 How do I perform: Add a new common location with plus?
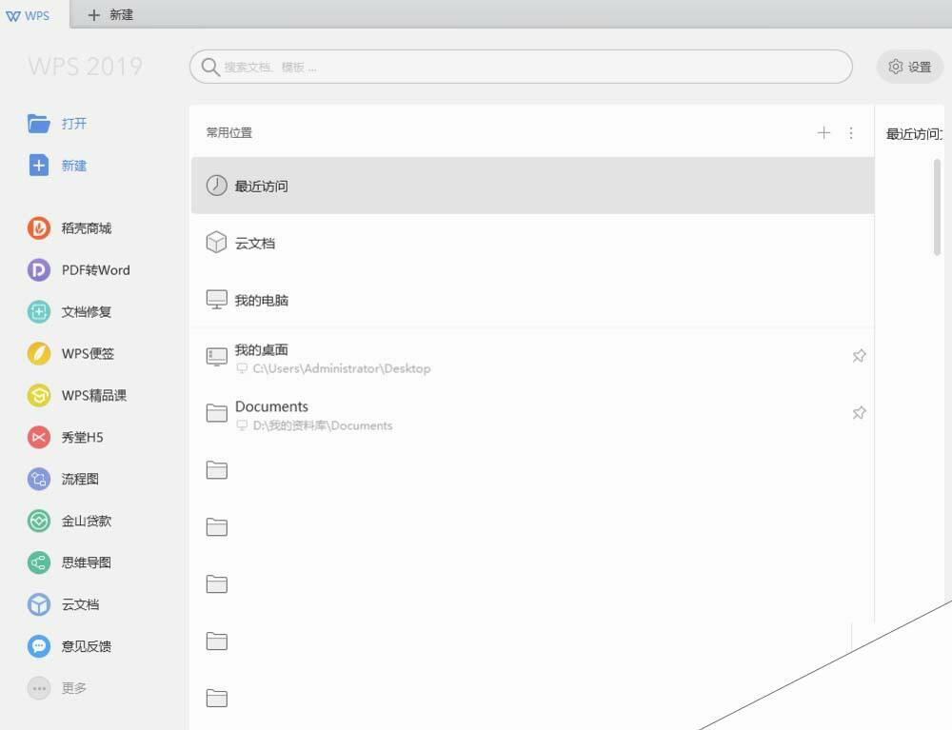pyautogui.click(x=823, y=133)
